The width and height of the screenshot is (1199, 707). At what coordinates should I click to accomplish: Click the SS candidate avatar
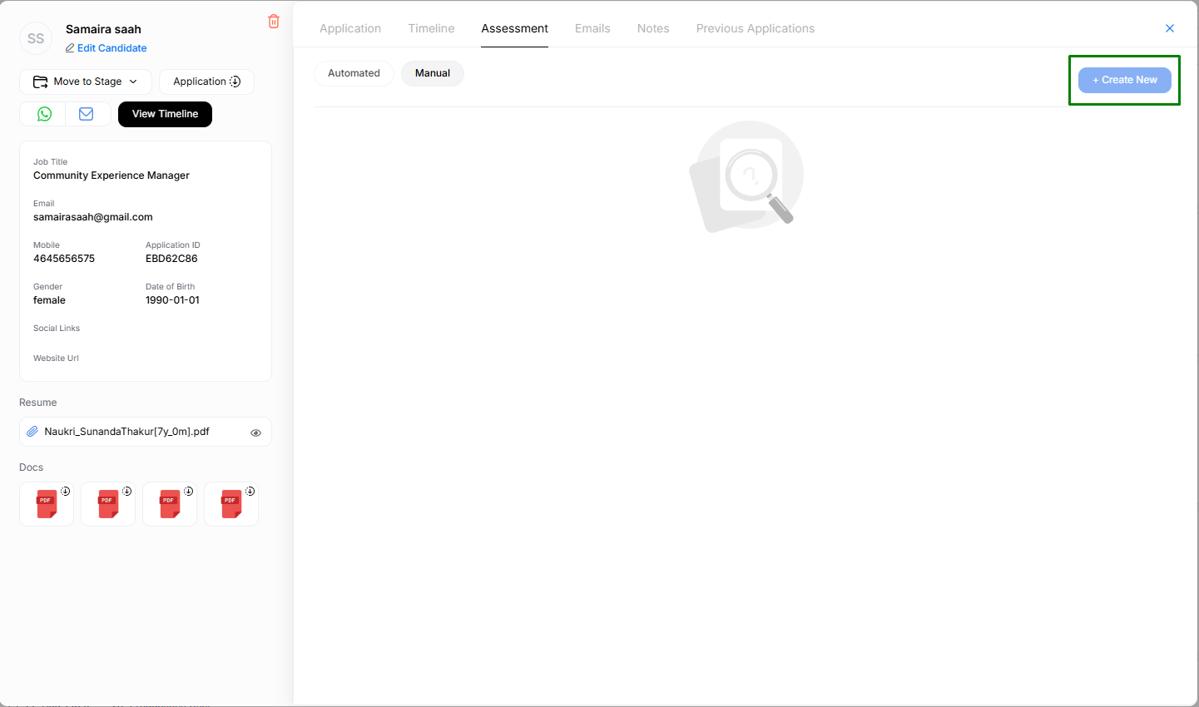(36, 38)
